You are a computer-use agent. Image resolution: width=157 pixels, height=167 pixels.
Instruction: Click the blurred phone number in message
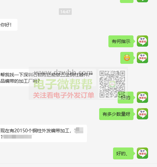pos(18,137)
